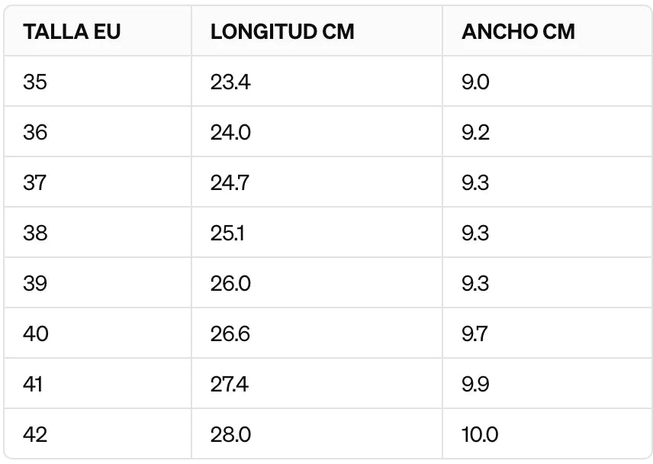This screenshot has width=653, height=464.
Task: Click the 26.6 length value
Action: coord(230,333)
